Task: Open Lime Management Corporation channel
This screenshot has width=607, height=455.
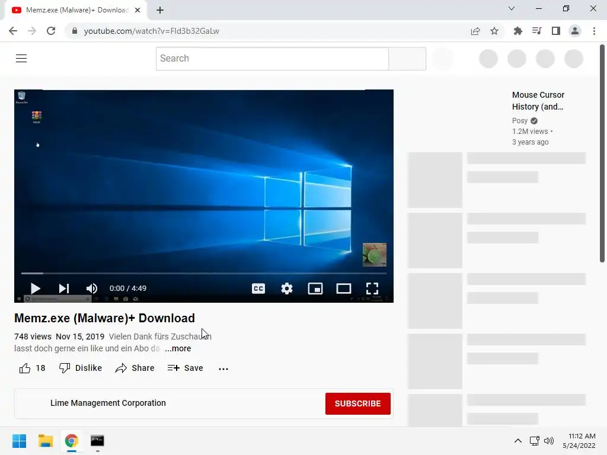Action: pos(108,403)
